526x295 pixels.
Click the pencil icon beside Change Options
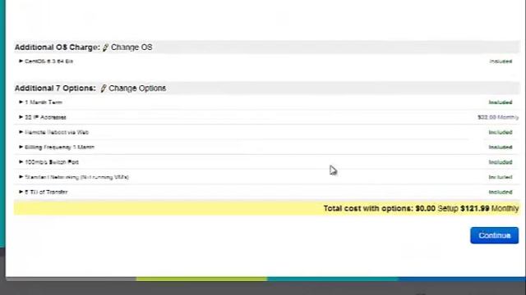[104, 88]
